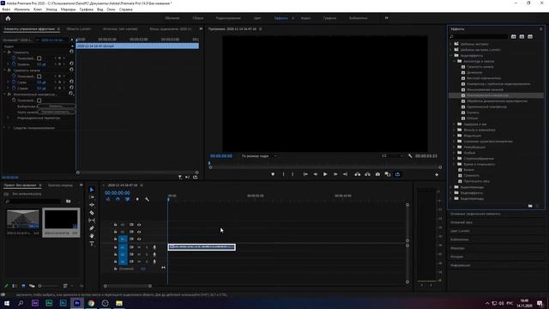Expand the Уровень parameter twirl
The image size is (549, 309).
pos(9,64)
